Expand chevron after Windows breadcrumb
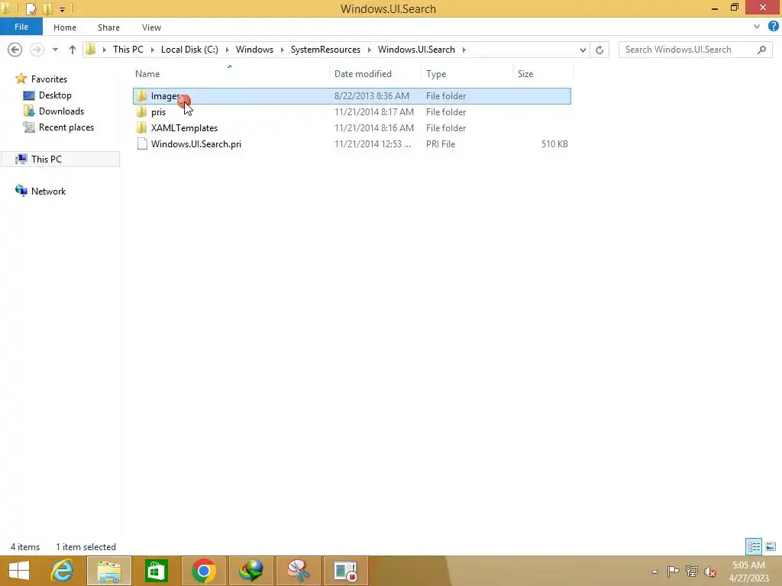The height and width of the screenshot is (586, 782). tap(282, 50)
